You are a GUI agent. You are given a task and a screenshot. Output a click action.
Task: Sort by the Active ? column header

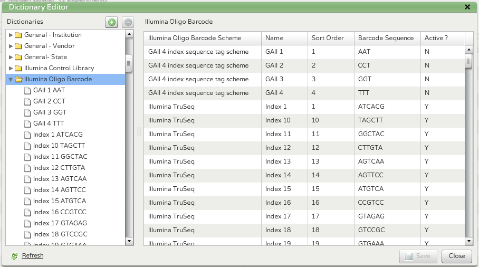(443, 38)
